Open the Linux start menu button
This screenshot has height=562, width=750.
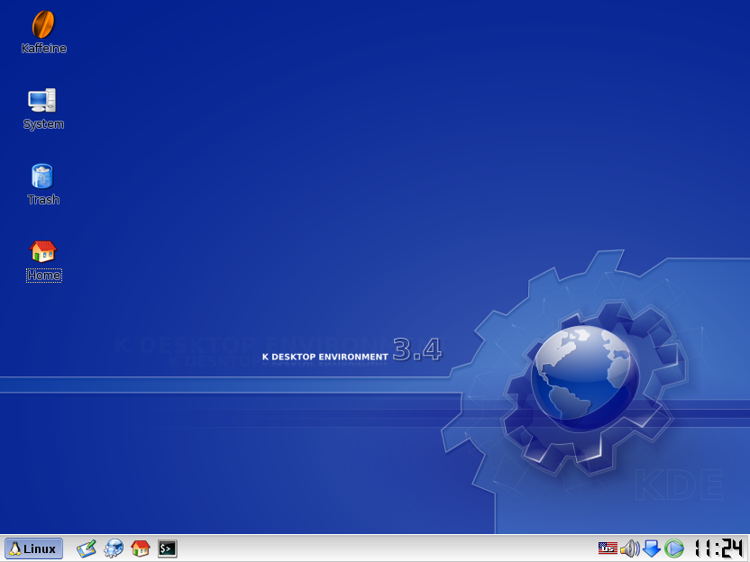pyautogui.click(x=33, y=548)
